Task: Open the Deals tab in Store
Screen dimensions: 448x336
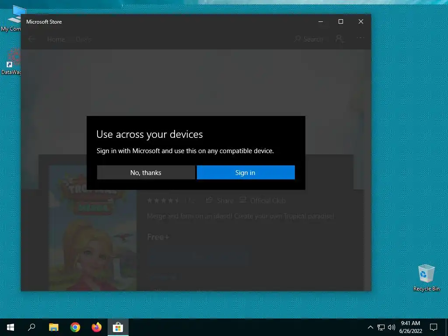Action: (84, 39)
